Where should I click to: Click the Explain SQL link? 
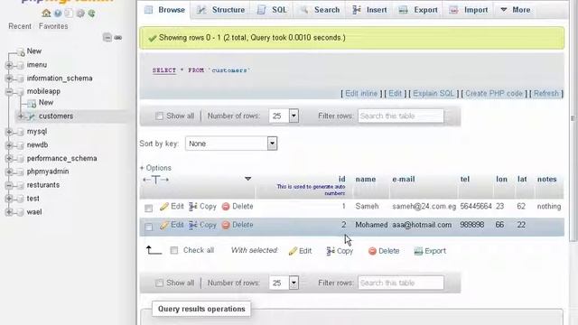click(433, 94)
